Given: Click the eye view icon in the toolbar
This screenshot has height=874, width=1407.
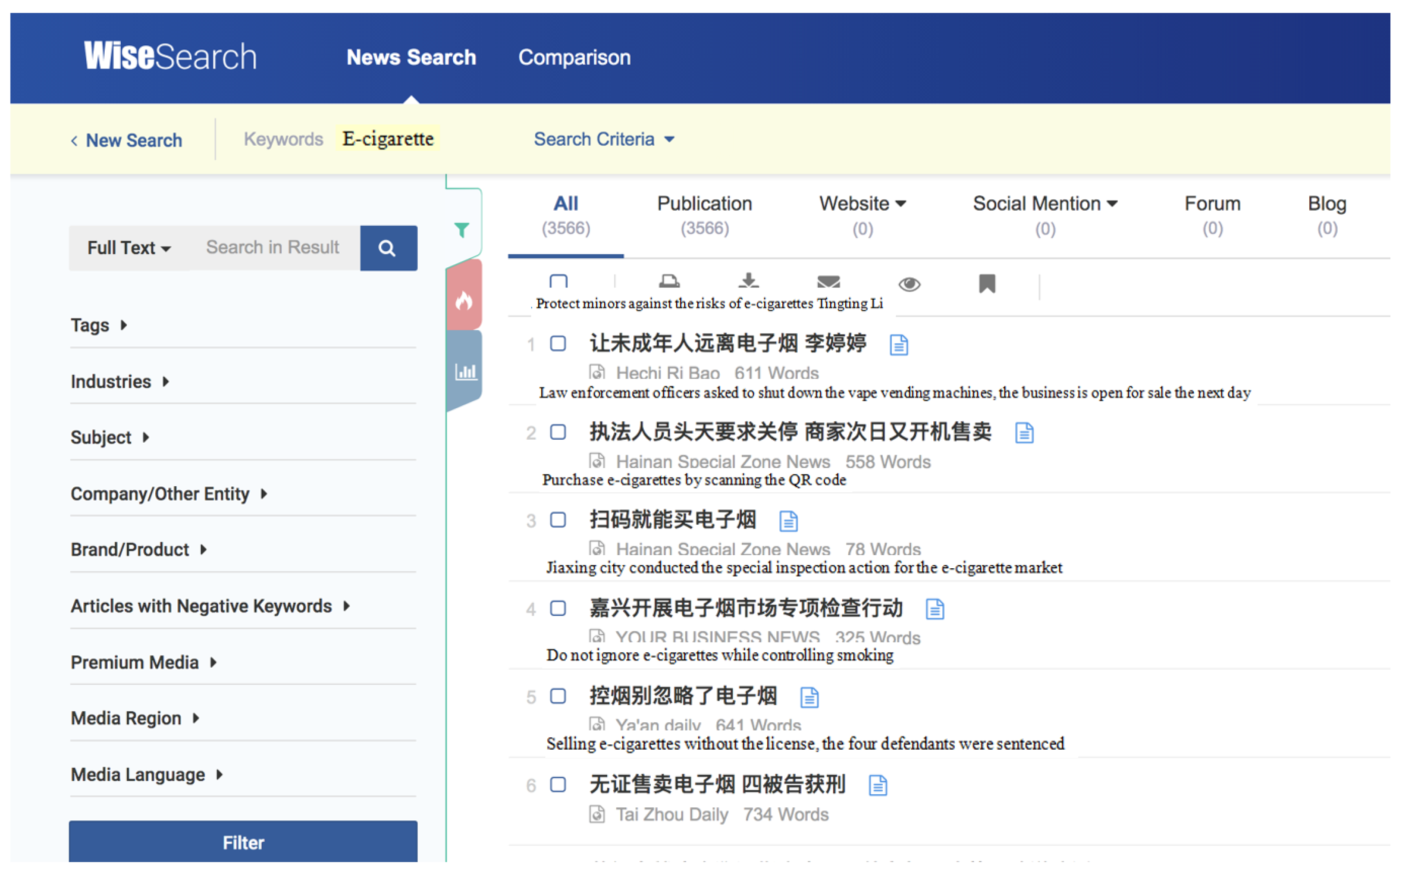Looking at the screenshot, I should pyautogui.click(x=909, y=284).
